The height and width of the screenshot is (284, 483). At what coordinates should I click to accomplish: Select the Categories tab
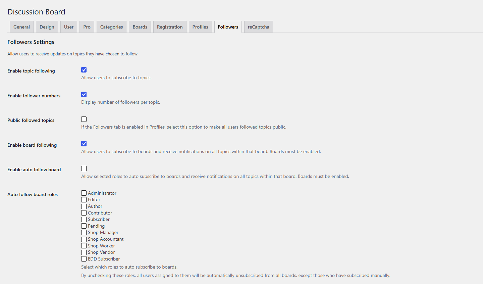[x=111, y=27]
